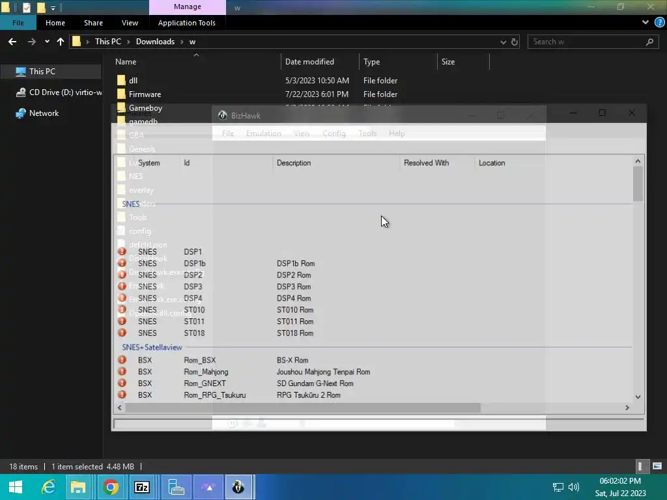Expand address bar history dropdown
The image size is (667, 500).
pyautogui.click(x=504, y=42)
